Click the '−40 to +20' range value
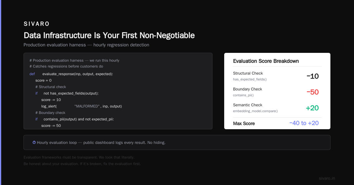 coord(304,123)
